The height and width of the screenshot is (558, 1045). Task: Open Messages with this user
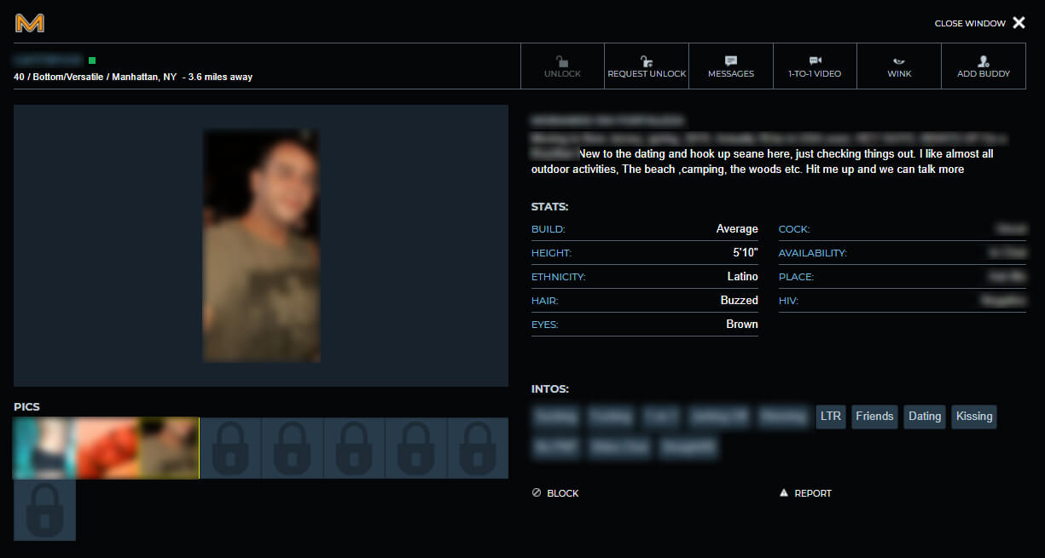point(731,66)
